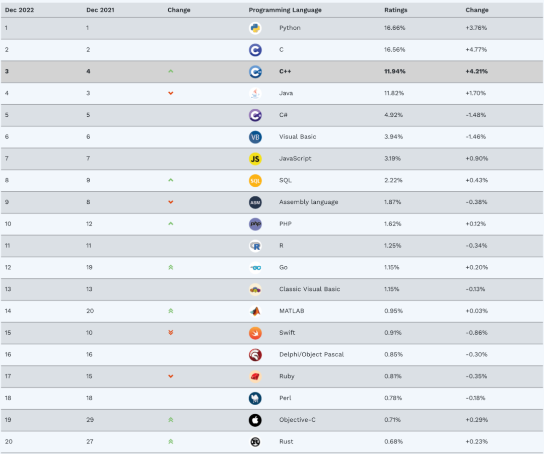Screen dimensions: 544x454
Task: Click the Python logo icon
Action: tap(255, 28)
